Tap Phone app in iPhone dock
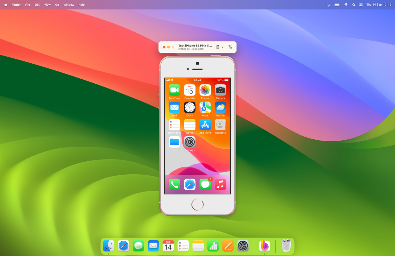The image size is (395, 256). click(x=174, y=184)
